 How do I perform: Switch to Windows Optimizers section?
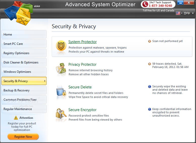pos(24,71)
